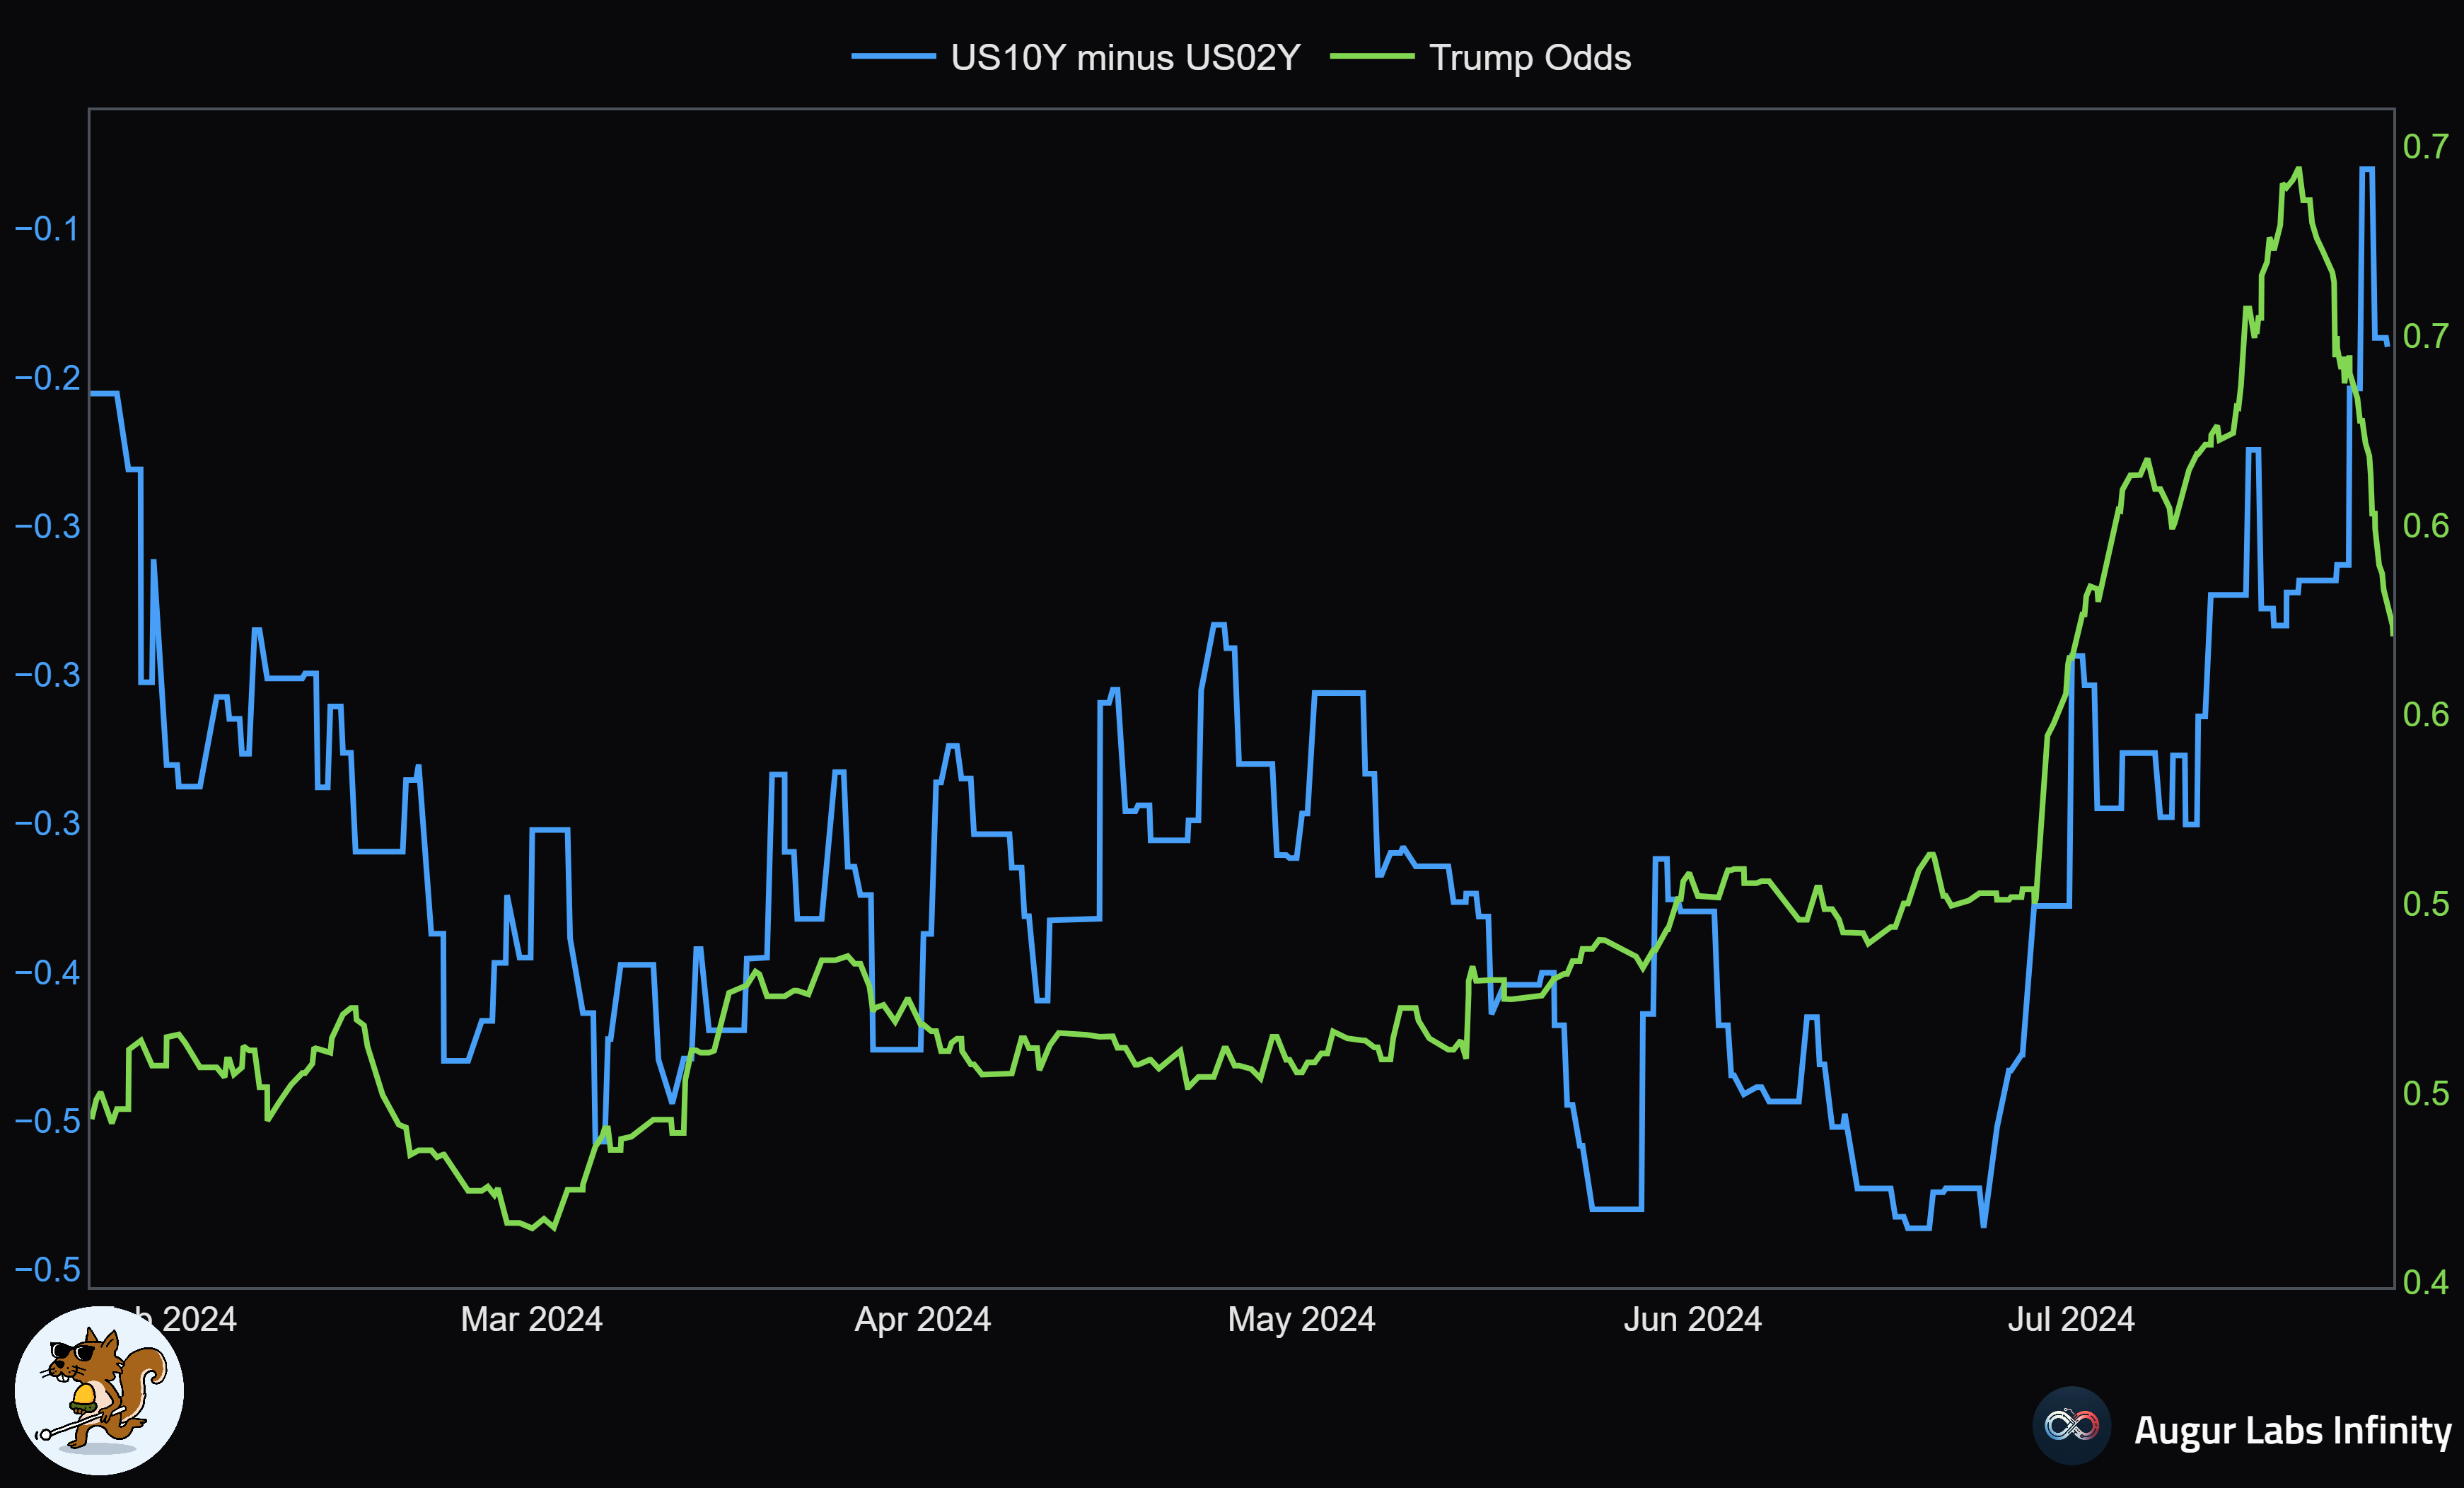The width and height of the screenshot is (2464, 1488).
Task: Toggle the US10Y minus US02Y legend entry
Action: coord(1075,57)
